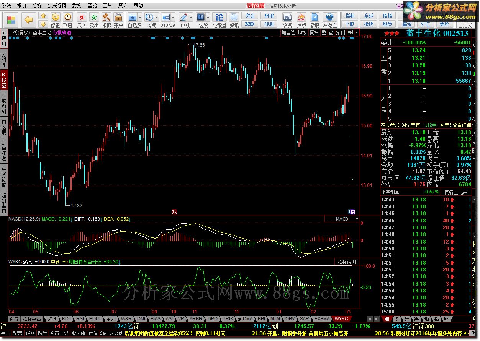
Task: Click the 设置 button below chart
Action: pyautogui.click(x=14, y=319)
